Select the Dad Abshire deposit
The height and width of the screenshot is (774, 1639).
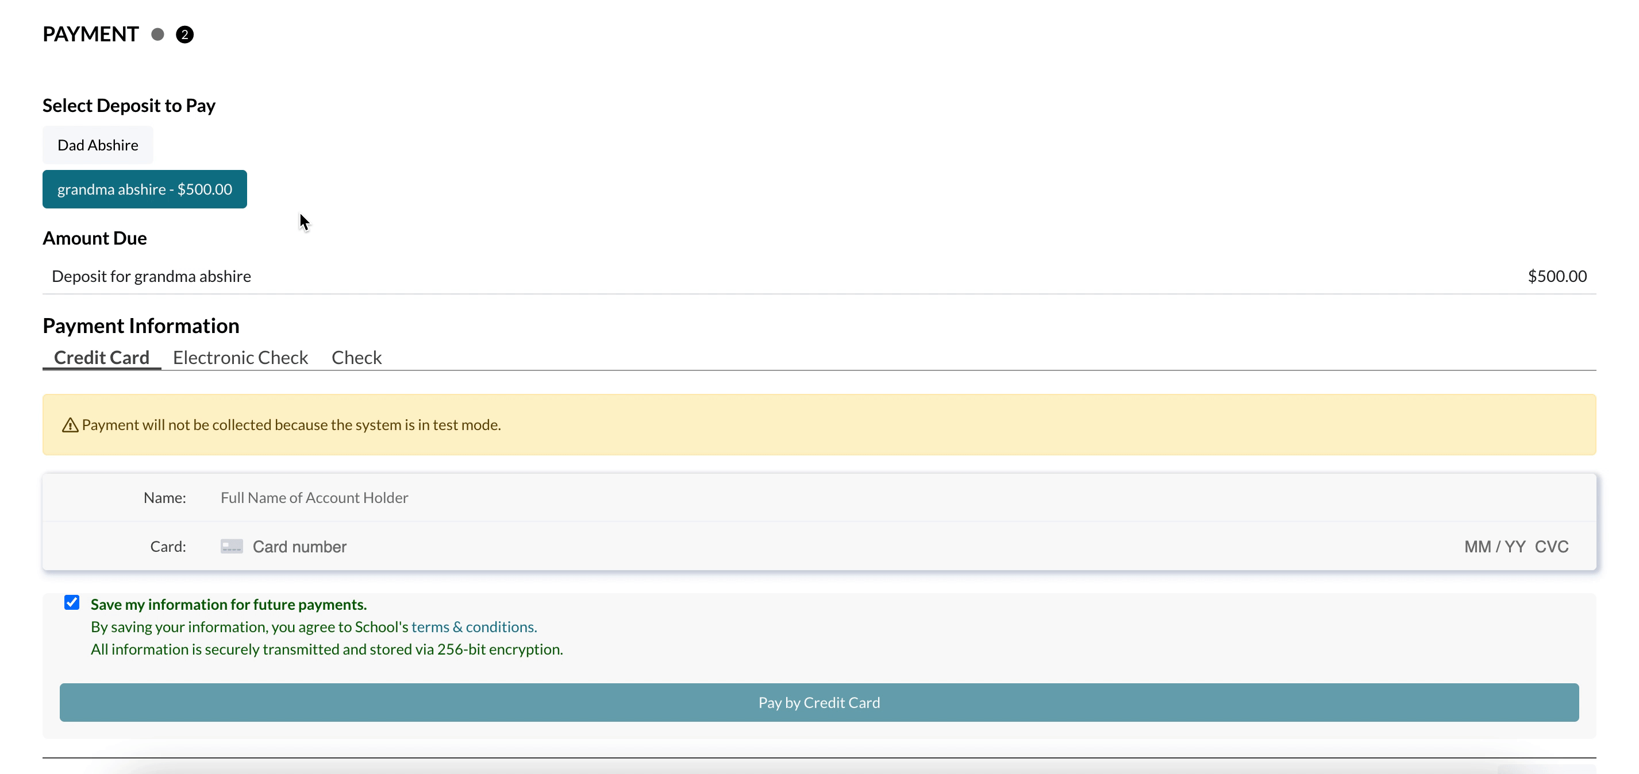pyautogui.click(x=98, y=145)
